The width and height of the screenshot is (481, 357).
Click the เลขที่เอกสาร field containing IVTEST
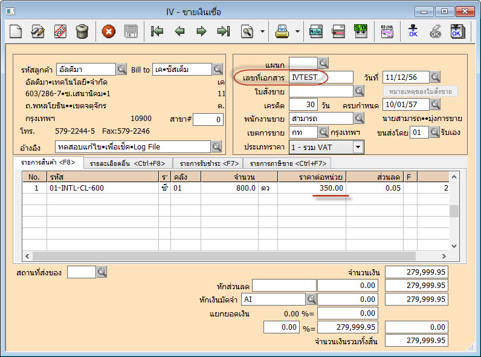320,77
